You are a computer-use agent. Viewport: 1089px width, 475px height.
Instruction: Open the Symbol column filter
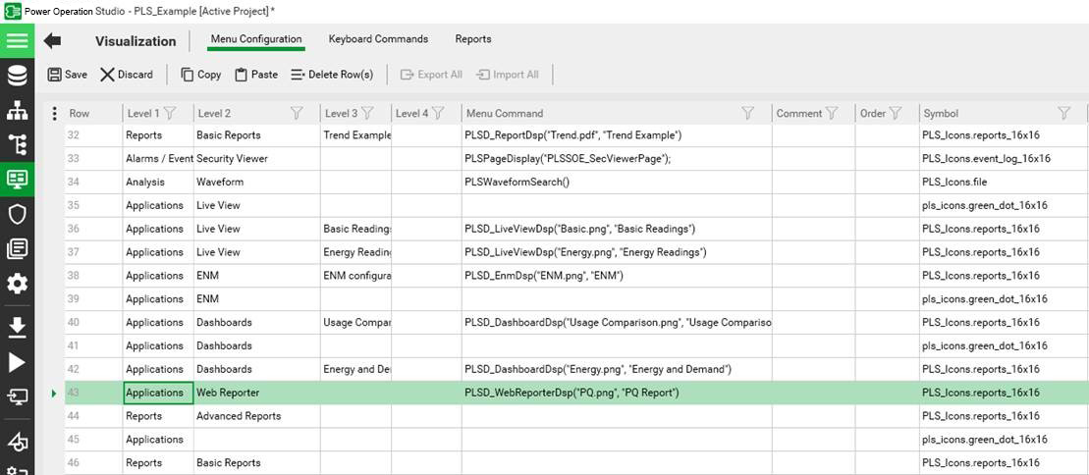click(1063, 113)
